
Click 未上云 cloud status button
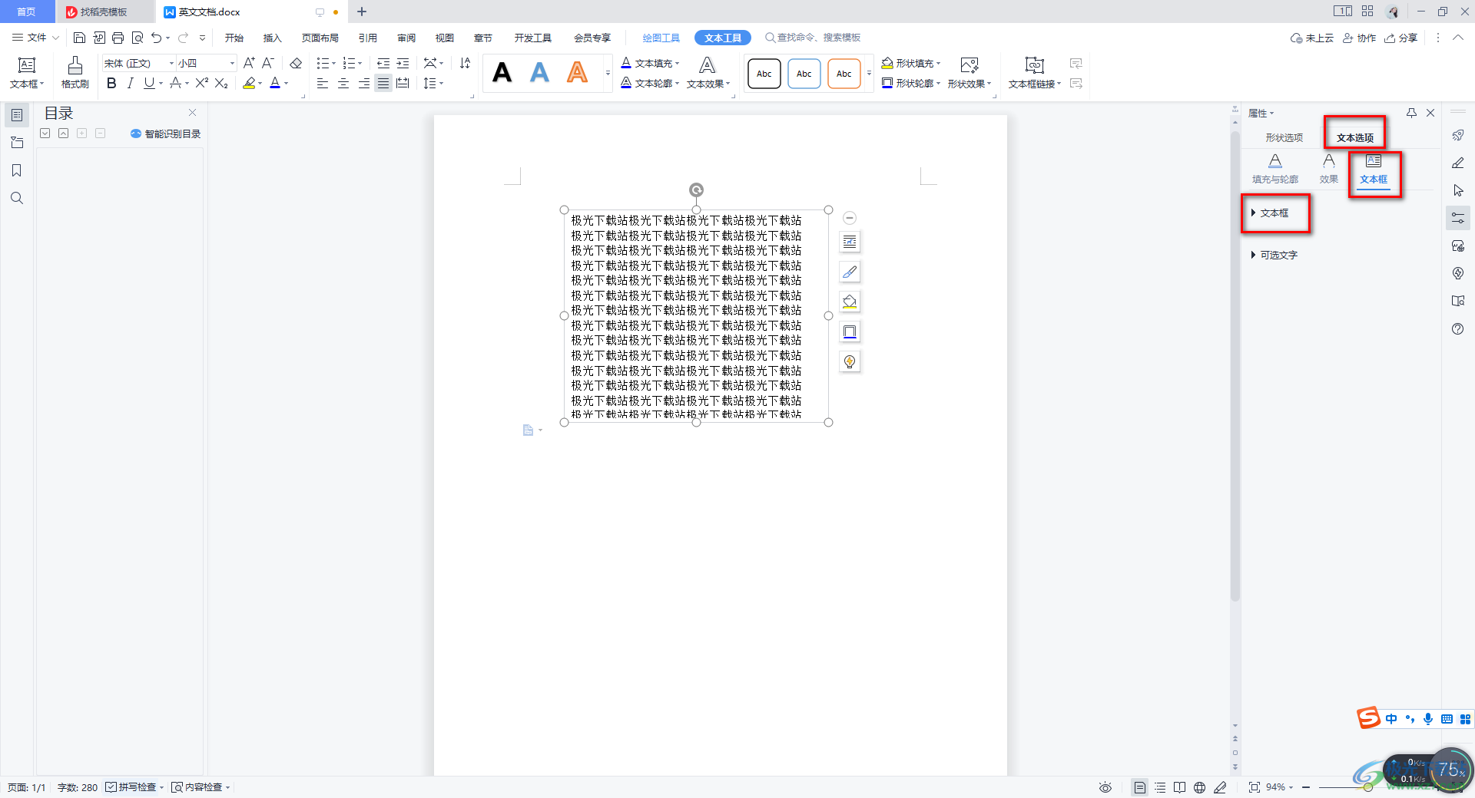coord(1312,38)
